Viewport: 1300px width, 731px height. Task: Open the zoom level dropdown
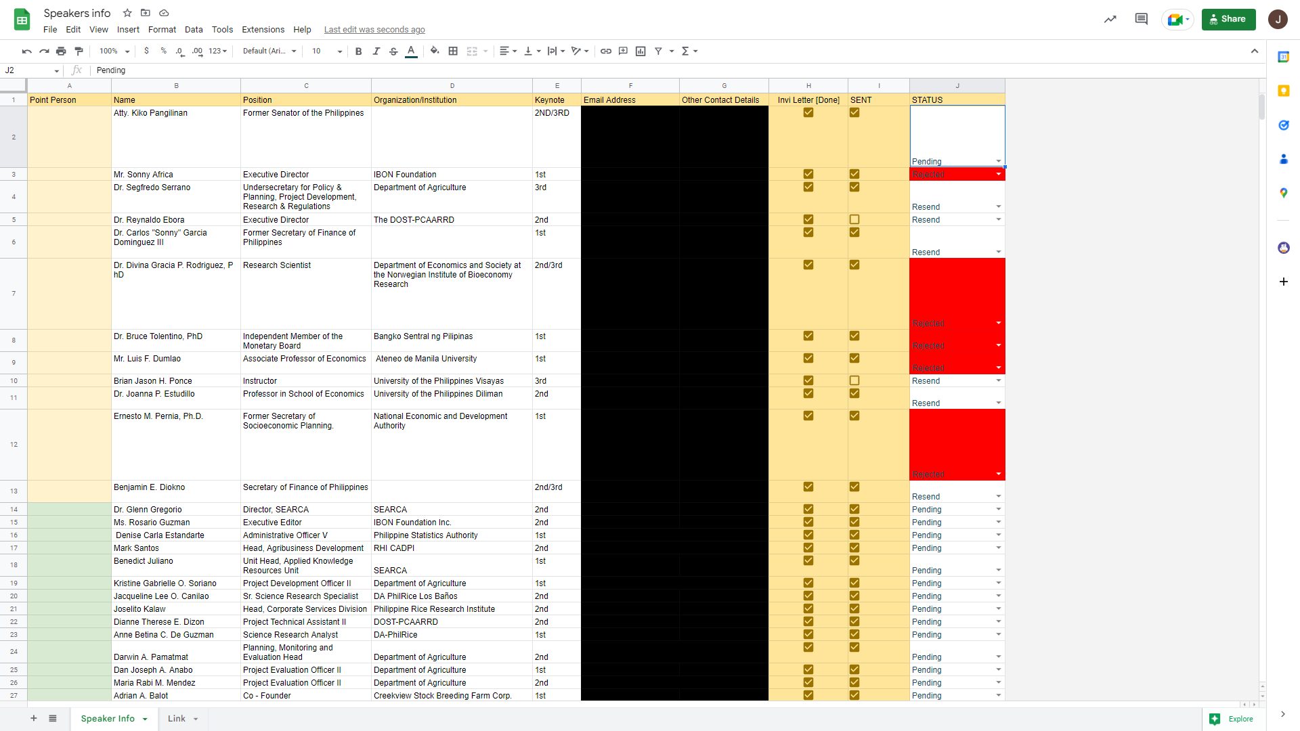click(x=127, y=51)
